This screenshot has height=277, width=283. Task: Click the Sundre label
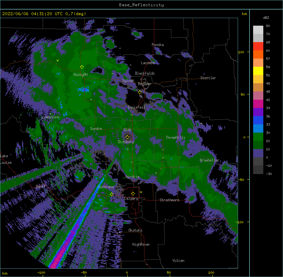pyautogui.click(x=96, y=129)
